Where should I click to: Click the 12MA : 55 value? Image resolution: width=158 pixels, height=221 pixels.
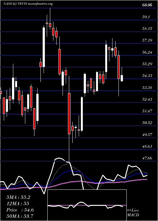[x=18, y=204]
